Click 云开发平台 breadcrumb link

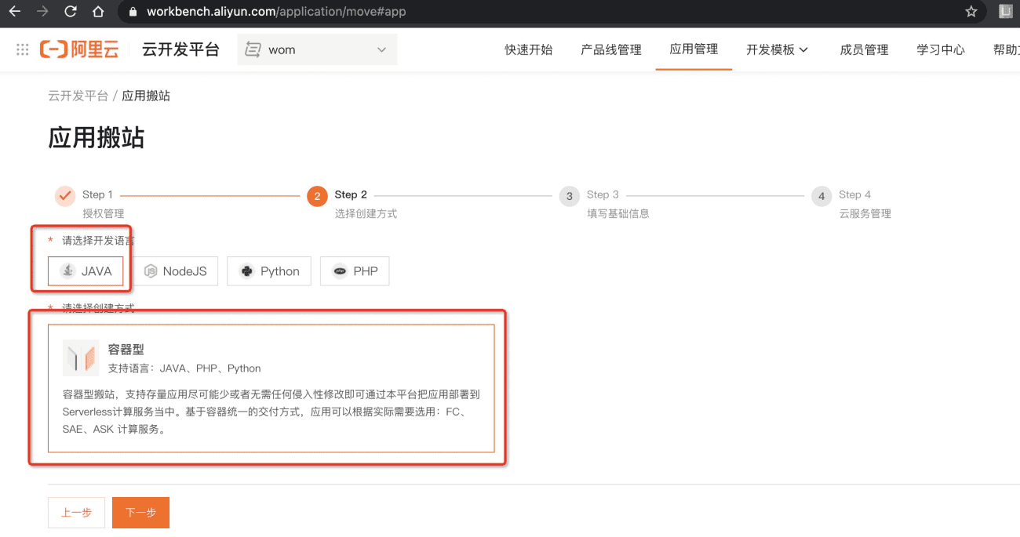pos(78,96)
